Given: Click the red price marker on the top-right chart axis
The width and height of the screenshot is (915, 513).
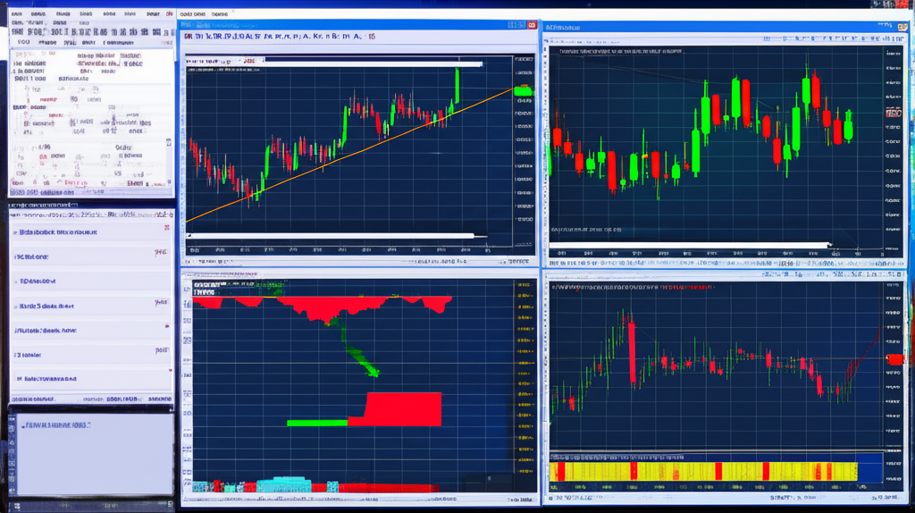Looking at the screenshot, I should [893, 114].
